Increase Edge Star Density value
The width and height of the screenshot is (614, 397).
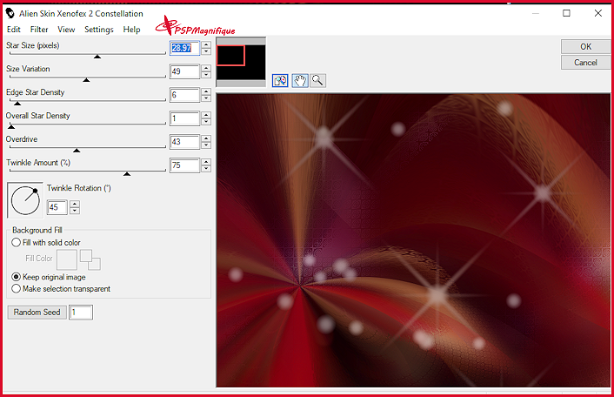(x=206, y=91)
